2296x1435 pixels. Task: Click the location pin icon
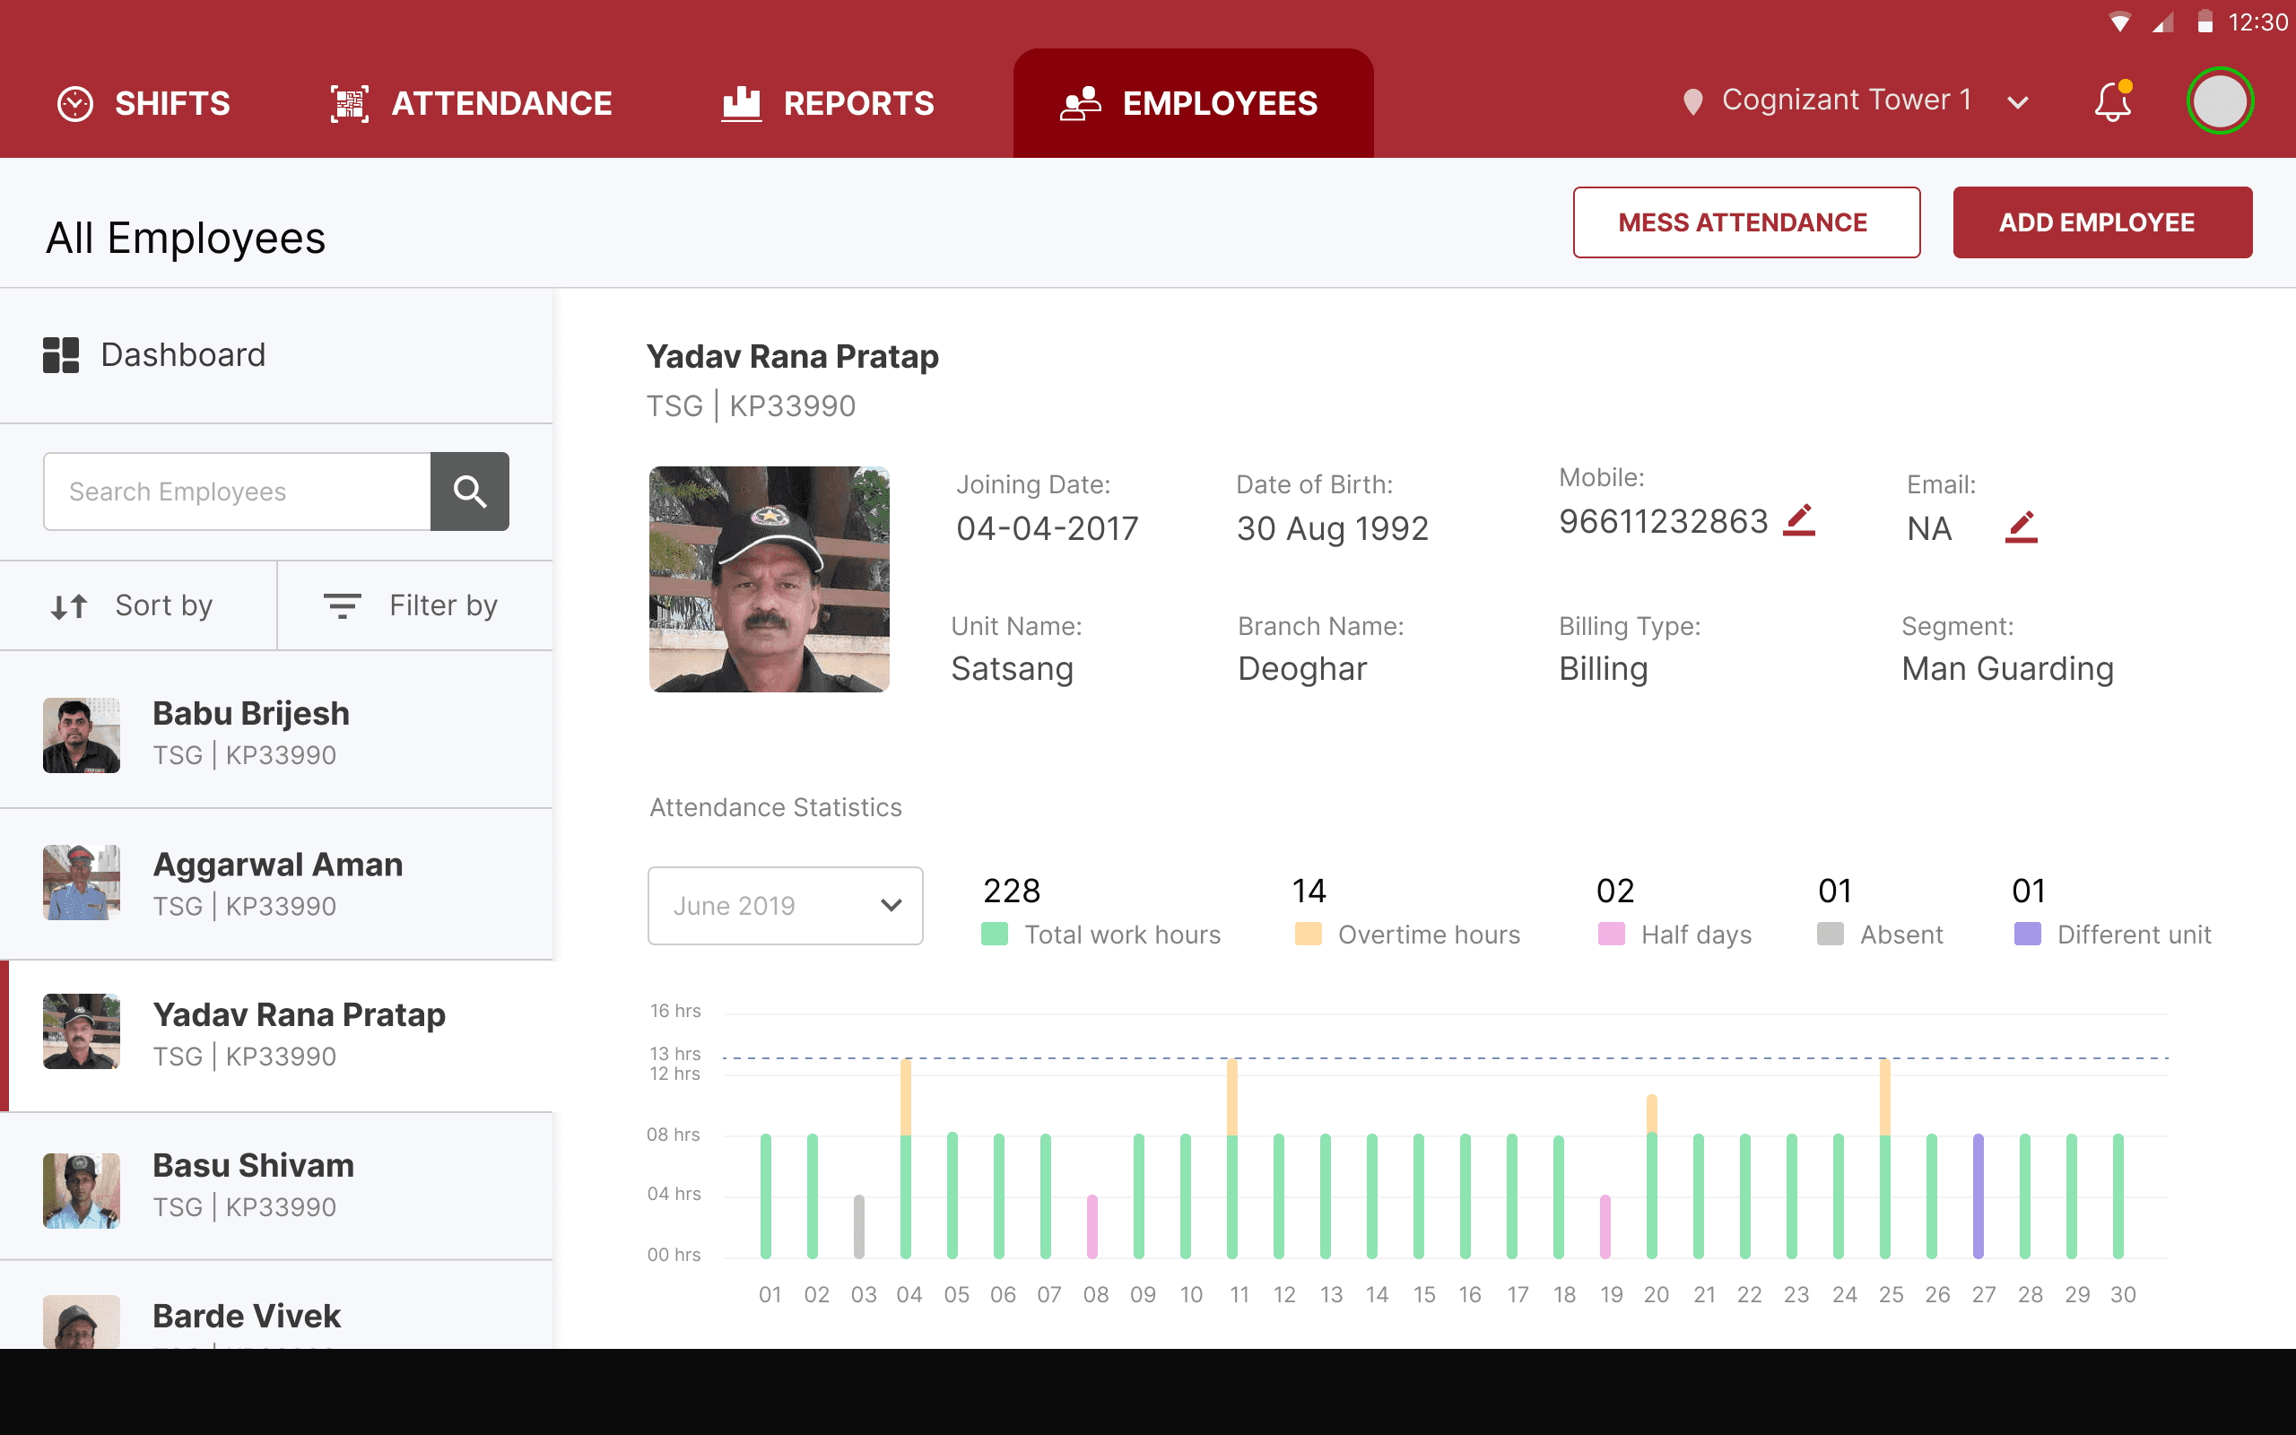click(x=1692, y=101)
